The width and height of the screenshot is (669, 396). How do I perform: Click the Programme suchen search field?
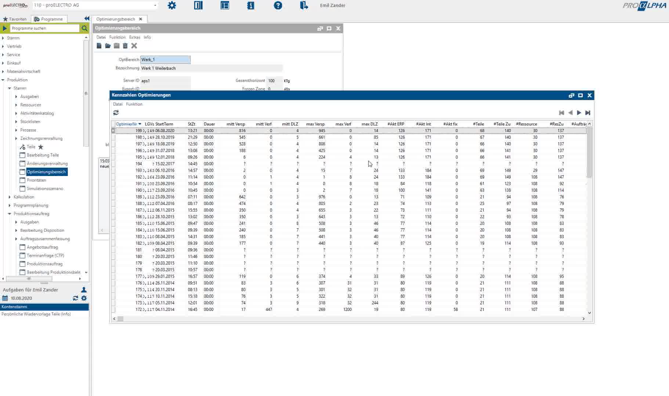(45, 28)
